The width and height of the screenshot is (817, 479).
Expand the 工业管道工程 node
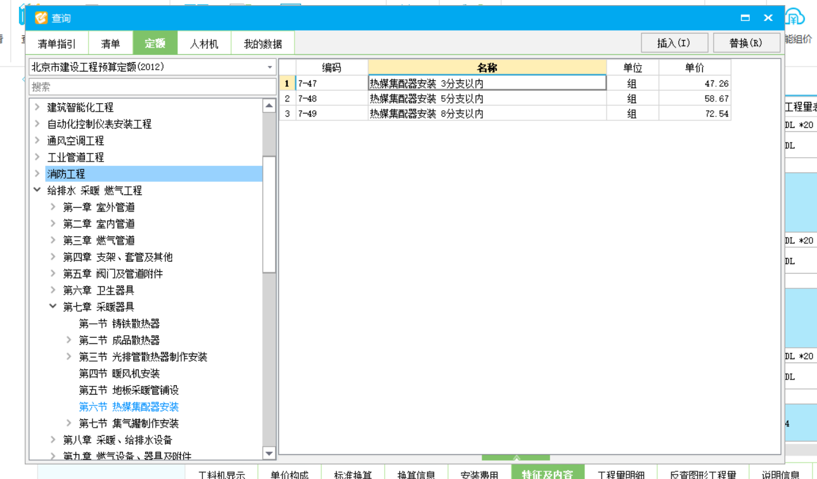click(x=37, y=157)
